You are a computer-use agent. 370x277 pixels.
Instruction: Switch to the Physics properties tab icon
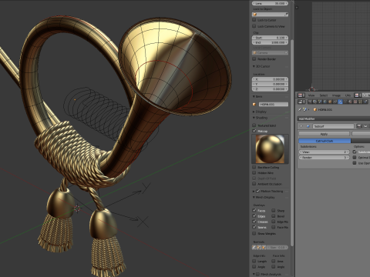[x=365, y=102]
